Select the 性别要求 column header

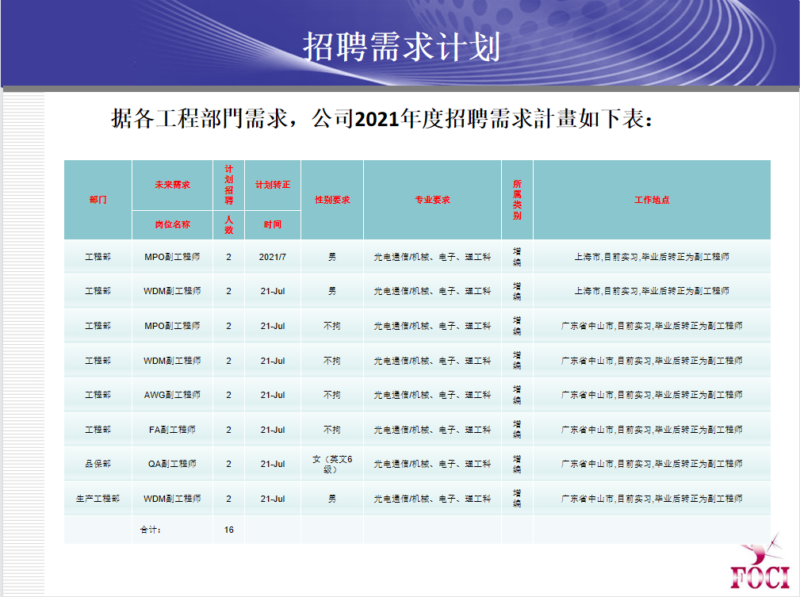click(332, 200)
